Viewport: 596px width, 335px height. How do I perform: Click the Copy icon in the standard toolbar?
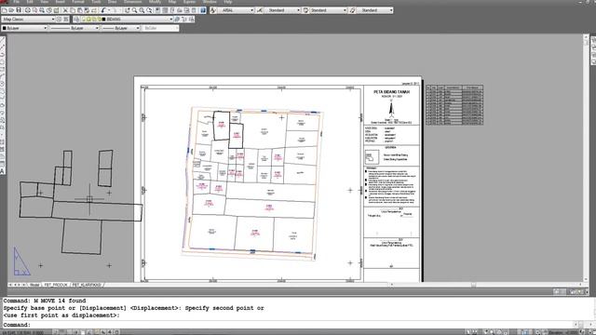pyautogui.click(x=73, y=10)
